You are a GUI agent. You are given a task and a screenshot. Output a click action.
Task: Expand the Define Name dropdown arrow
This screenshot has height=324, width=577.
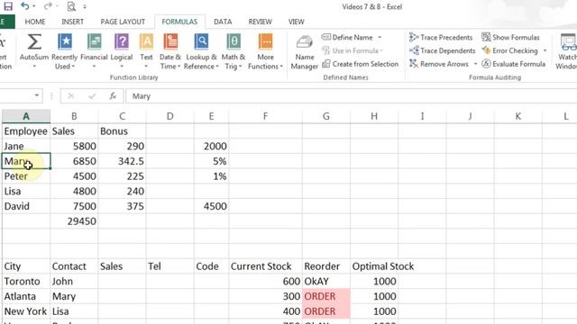point(380,38)
